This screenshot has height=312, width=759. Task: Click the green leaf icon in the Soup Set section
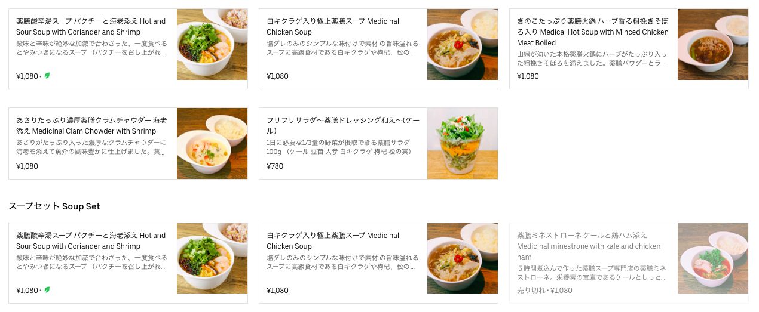(x=47, y=290)
